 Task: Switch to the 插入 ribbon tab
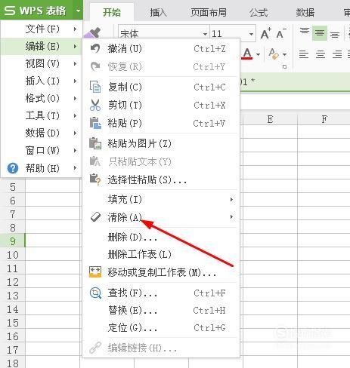tap(158, 12)
